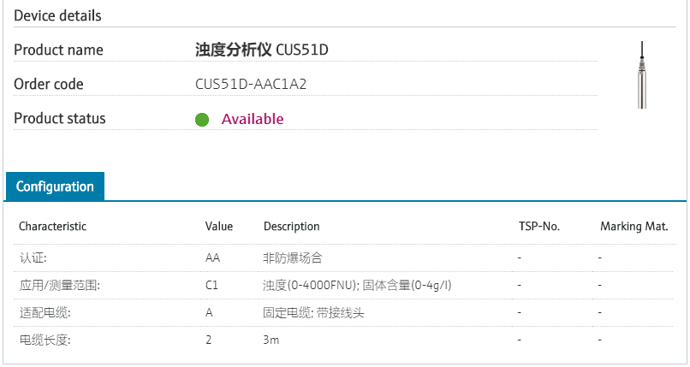The image size is (690, 367).
Task: Click the AA value cell
Action: pos(213,257)
